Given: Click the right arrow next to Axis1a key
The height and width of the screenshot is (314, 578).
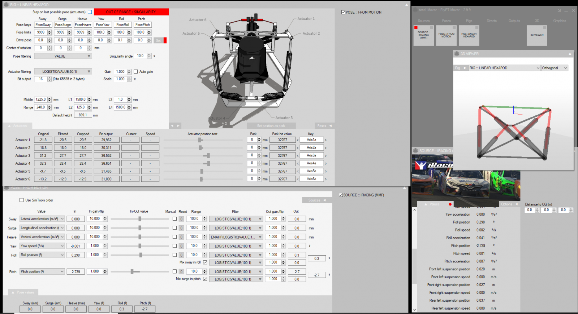Looking at the screenshot, I should (x=325, y=140).
